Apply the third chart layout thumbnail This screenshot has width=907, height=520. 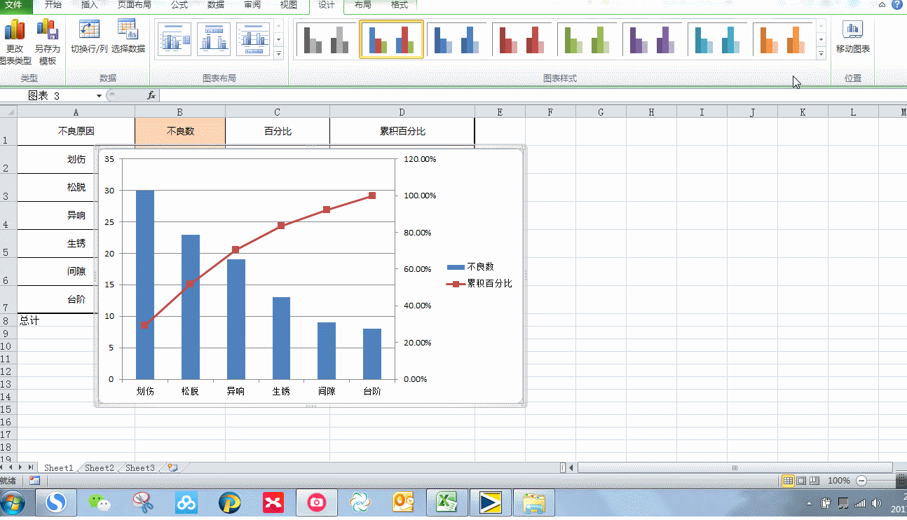(x=253, y=39)
